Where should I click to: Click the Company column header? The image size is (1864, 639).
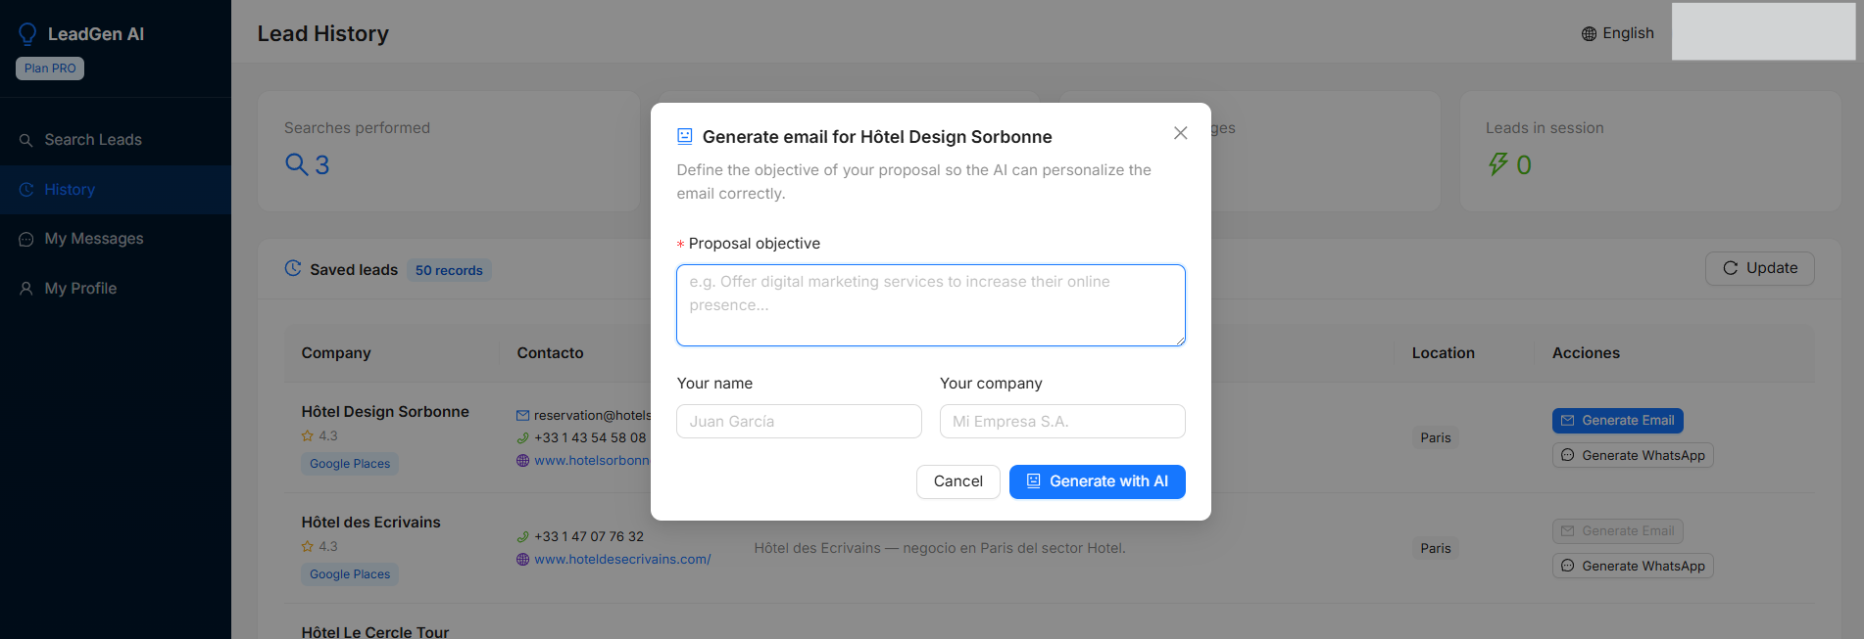click(x=336, y=353)
